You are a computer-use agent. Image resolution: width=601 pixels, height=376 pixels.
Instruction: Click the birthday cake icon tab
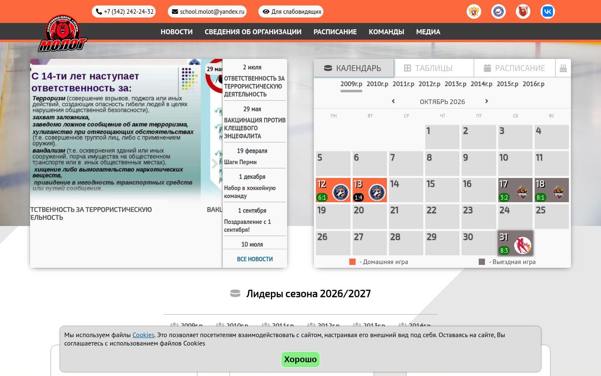tap(563, 68)
